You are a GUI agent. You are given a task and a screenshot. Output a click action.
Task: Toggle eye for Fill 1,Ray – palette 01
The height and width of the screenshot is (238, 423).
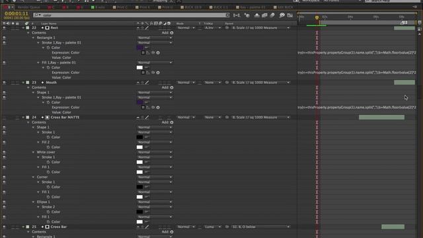(x=4, y=63)
